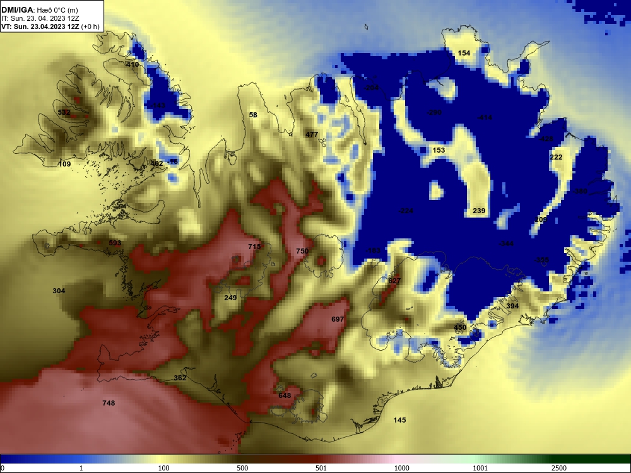Select the map value 362
Viewport: 631px width, 473px height.
(180, 378)
